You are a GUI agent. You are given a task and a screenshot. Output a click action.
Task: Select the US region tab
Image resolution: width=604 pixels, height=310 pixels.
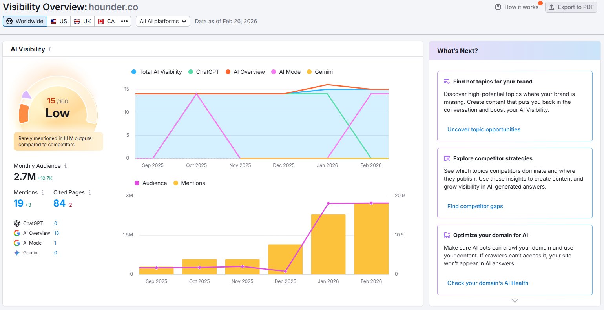tap(59, 21)
